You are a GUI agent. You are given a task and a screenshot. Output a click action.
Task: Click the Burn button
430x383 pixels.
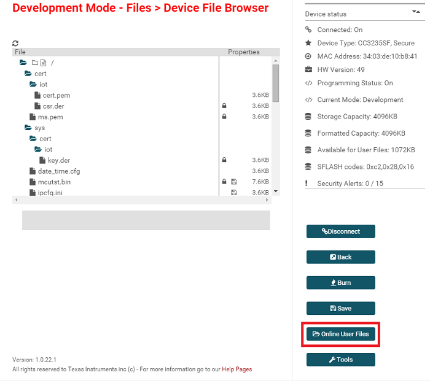tap(340, 283)
